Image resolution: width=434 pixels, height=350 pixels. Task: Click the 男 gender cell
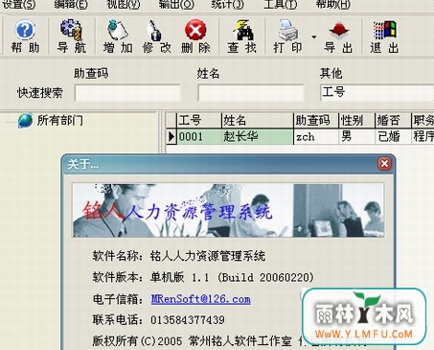(356, 137)
